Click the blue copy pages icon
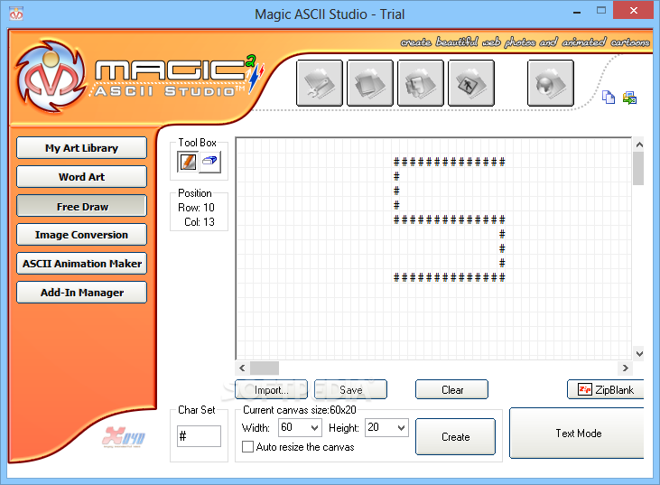660x485 pixels. click(609, 98)
